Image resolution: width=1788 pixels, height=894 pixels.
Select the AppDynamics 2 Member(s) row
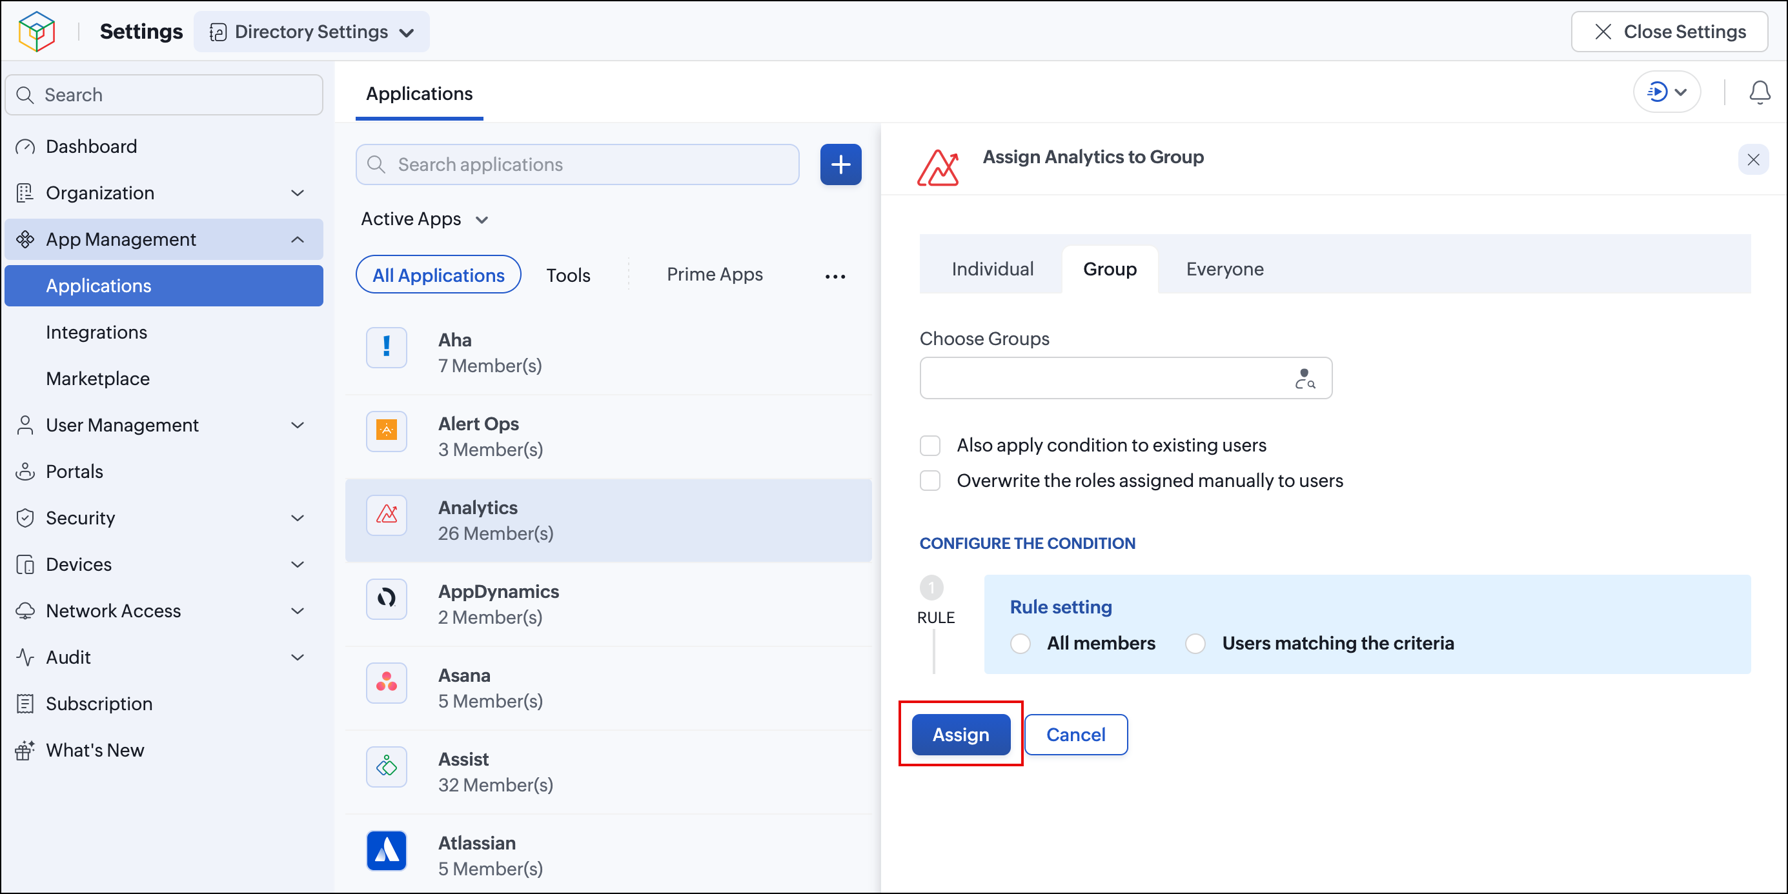click(609, 604)
